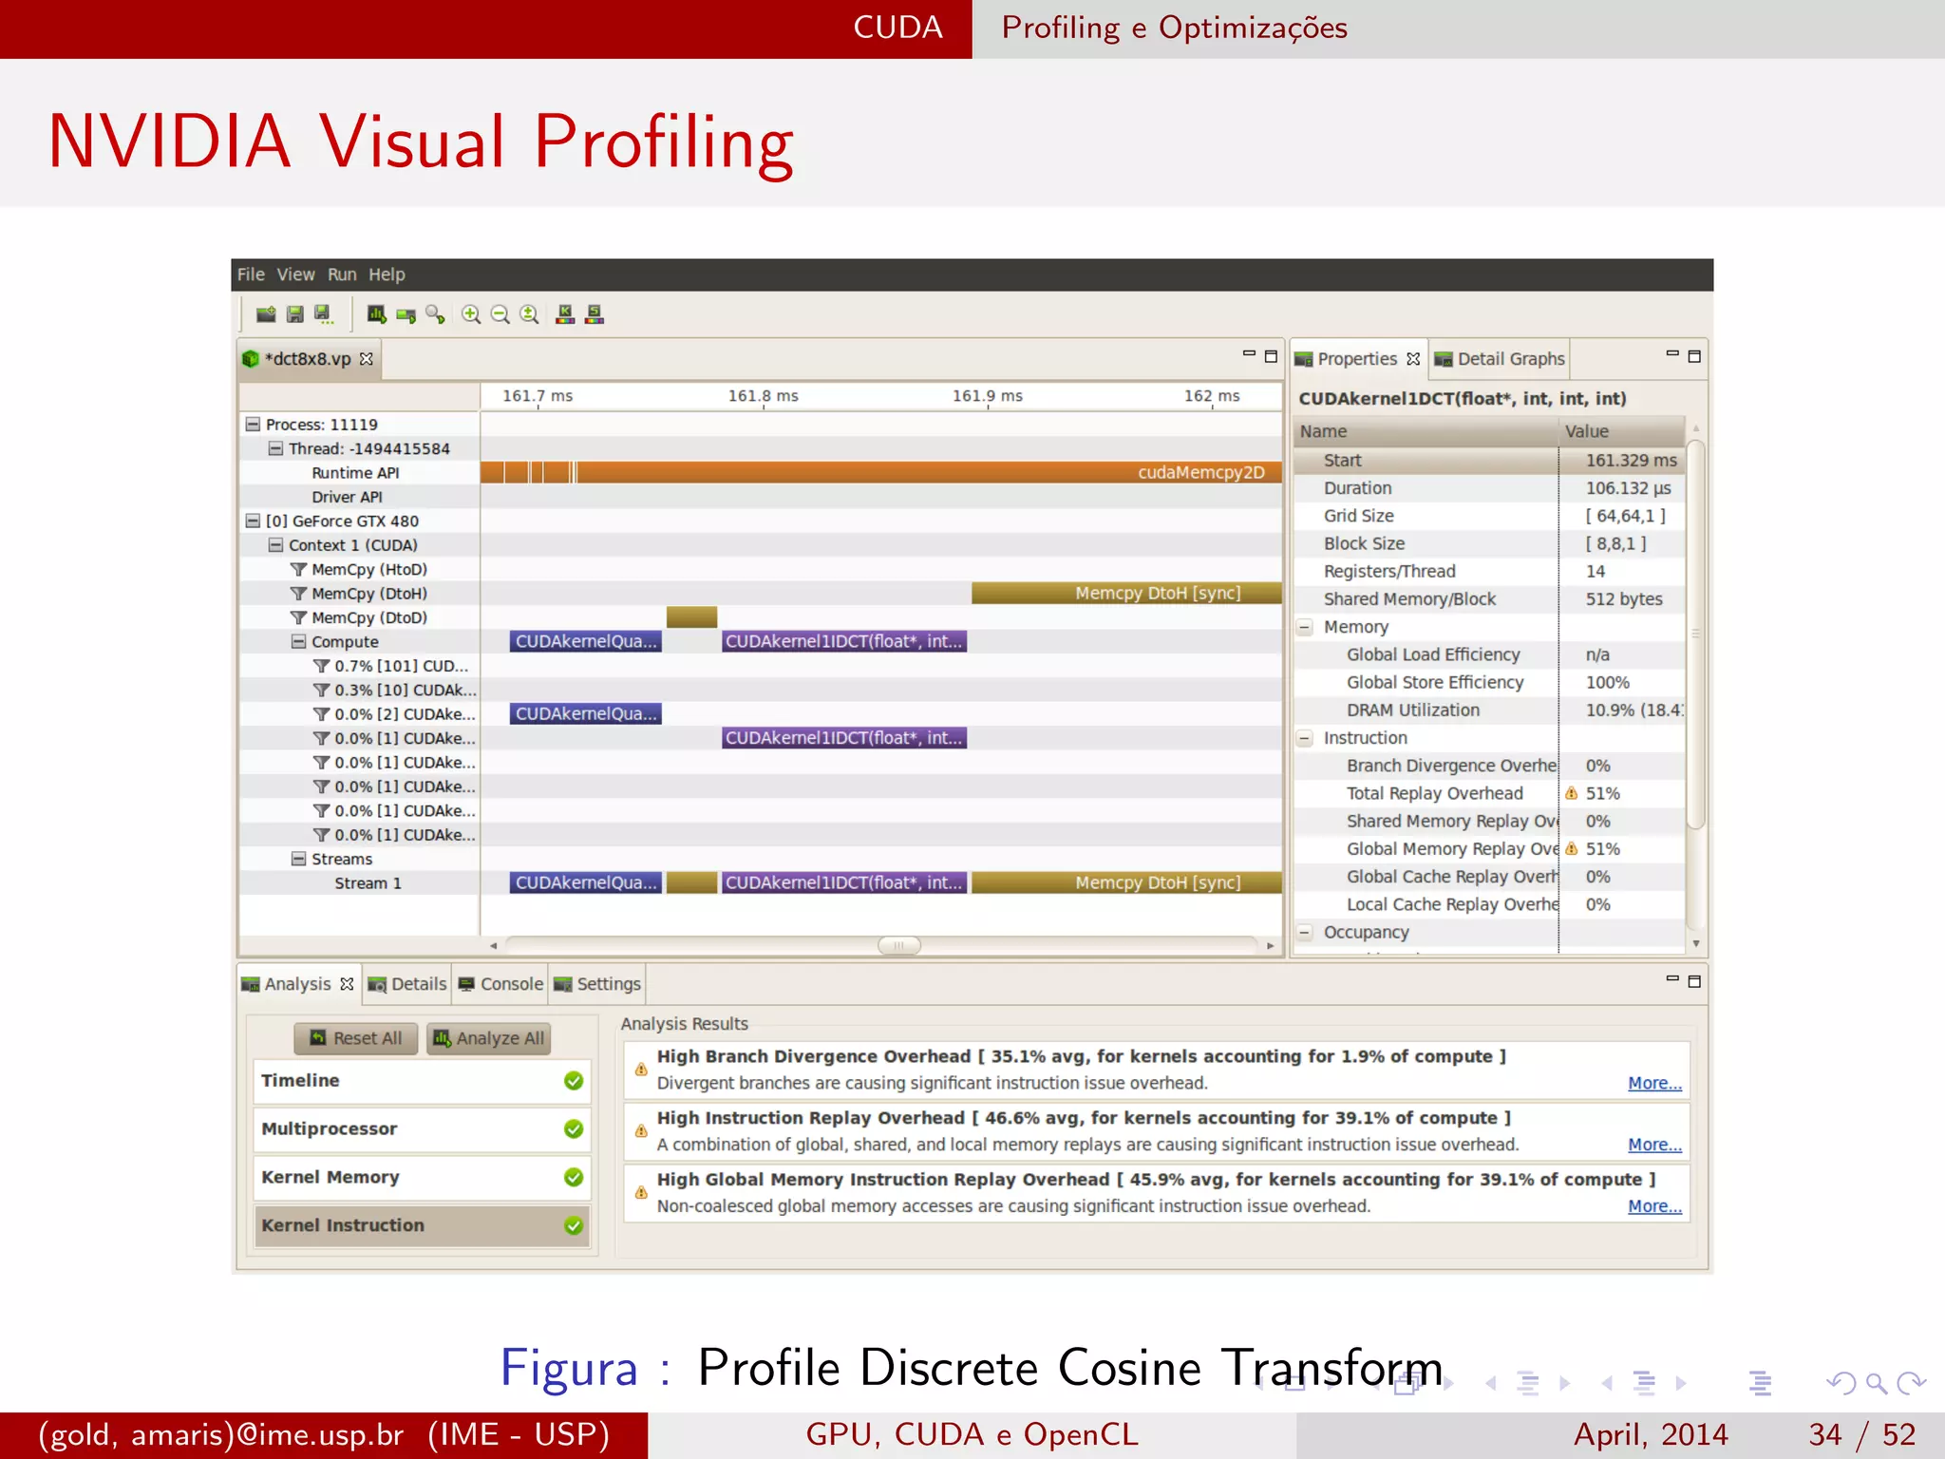Click warning icon of High Instruction Replay result
1945x1459 pixels.
[641, 1131]
